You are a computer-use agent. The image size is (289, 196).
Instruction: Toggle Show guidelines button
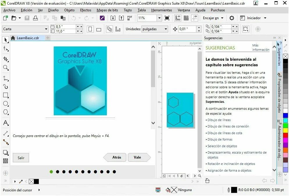[195, 18]
